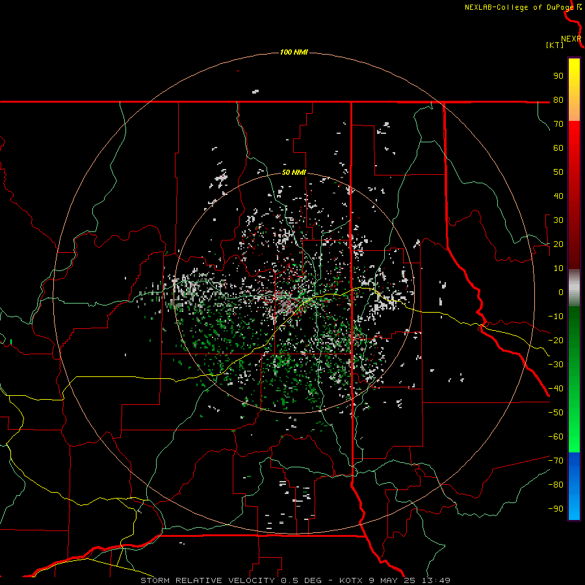Click the -70 value on the velocity scale
585x585 pixels.
click(556, 460)
